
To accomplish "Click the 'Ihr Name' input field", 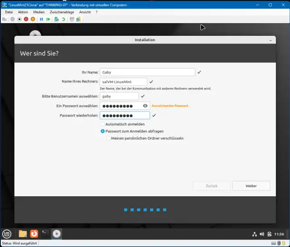I will tap(147, 72).
